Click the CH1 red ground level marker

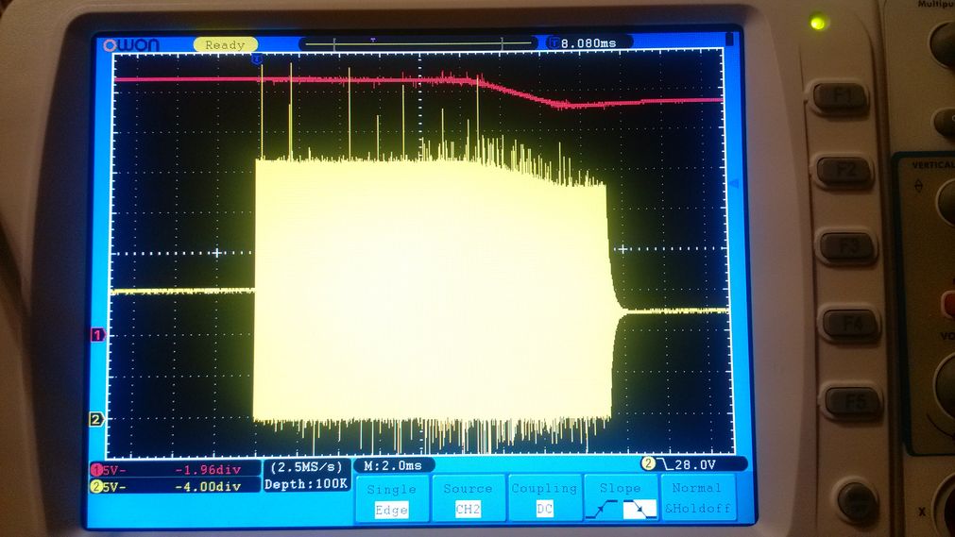[96, 335]
